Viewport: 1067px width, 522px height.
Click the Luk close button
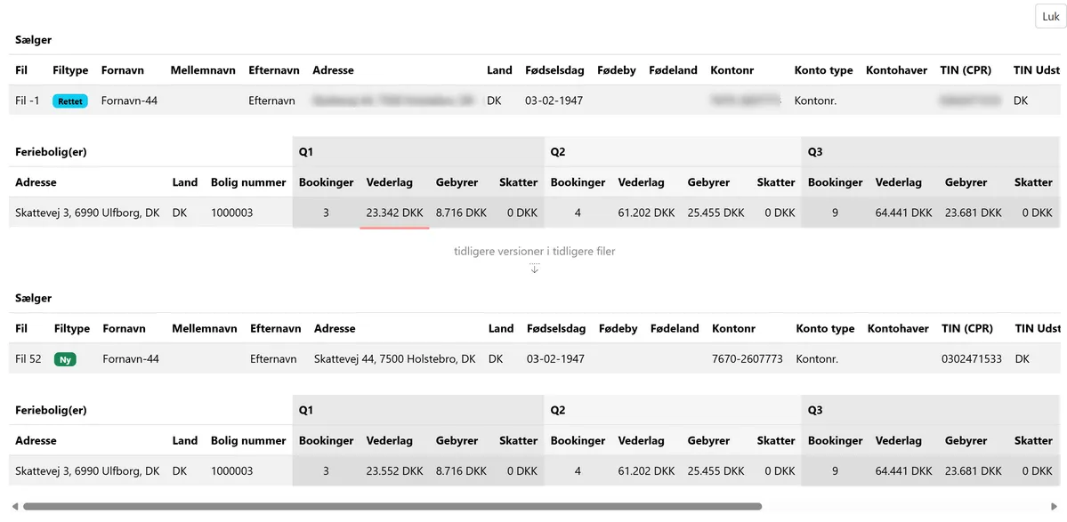[1050, 16]
